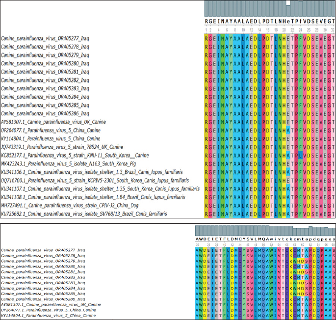This screenshot has height=320, width=336.
Task: Click the MK423243.1 isolate N163 Pig sequence name
Action: pos(73,163)
